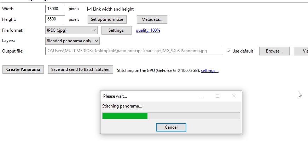The width and height of the screenshot is (308, 153).
Task: Click the Output file path field
Action: 134,51
